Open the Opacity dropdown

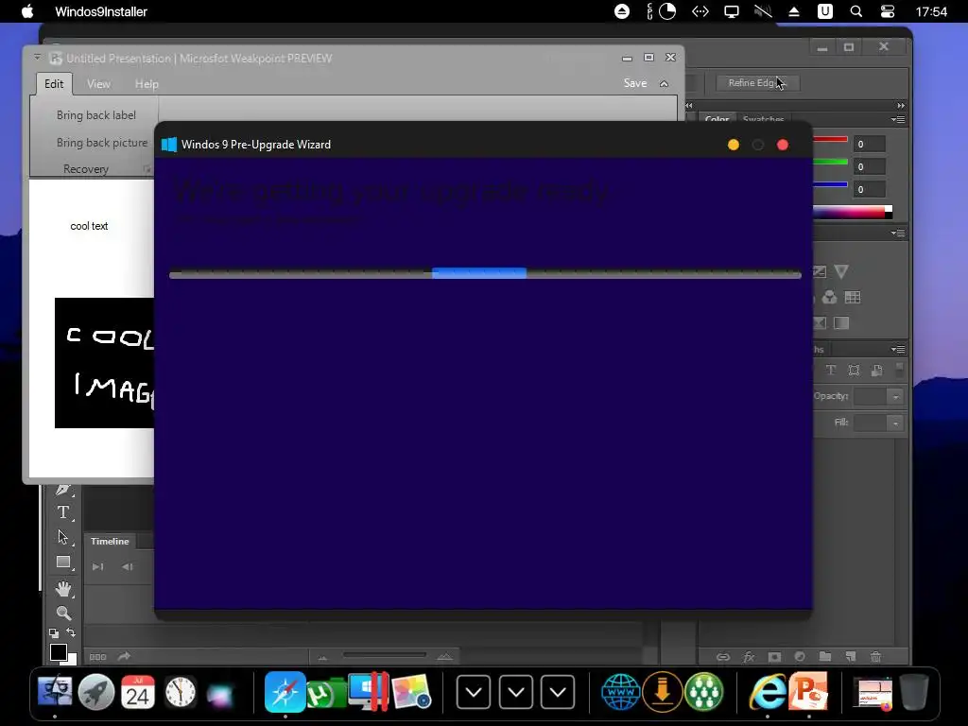click(x=896, y=396)
